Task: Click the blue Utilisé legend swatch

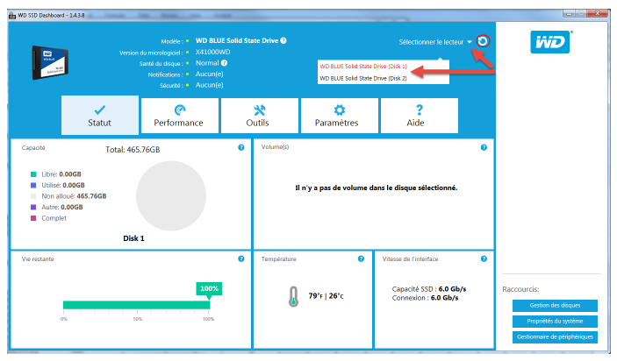Action: point(33,186)
